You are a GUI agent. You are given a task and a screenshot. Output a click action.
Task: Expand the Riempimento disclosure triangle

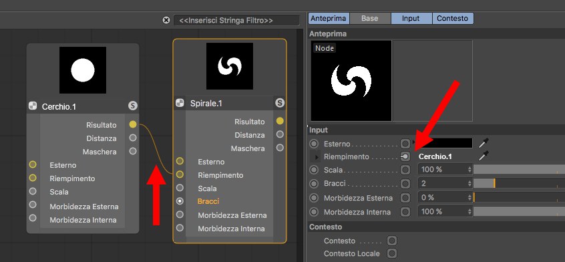317,157
